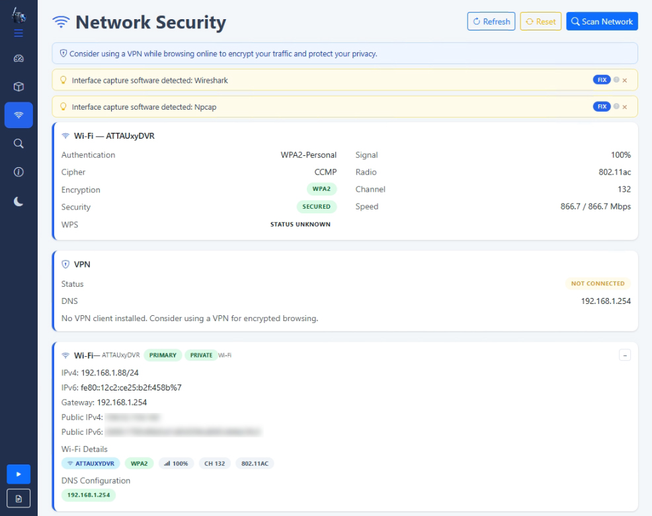
Task: Click the 100% signal strength badge
Action: (176, 463)
